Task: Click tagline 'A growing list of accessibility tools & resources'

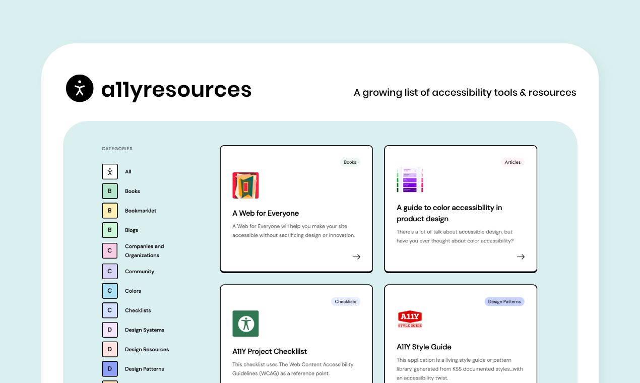Action: pos(465,92)
